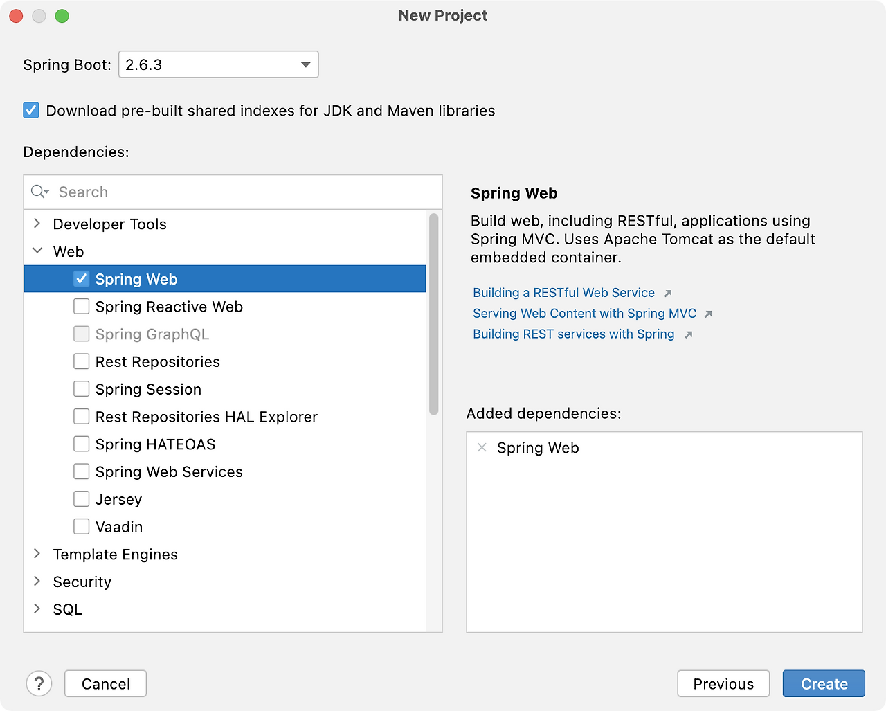Expand the SQL dependencies section

point(37,609)
